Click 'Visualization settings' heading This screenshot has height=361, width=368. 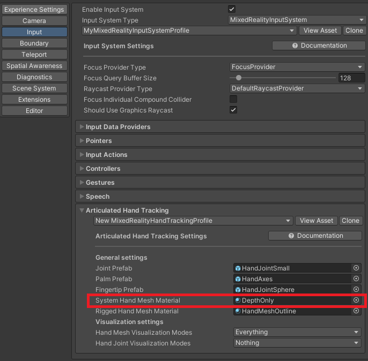[x=129, y=322]
